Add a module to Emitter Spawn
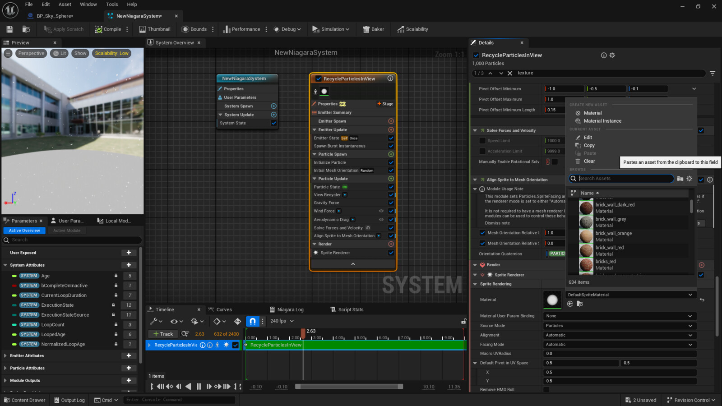 click(391, 121)
